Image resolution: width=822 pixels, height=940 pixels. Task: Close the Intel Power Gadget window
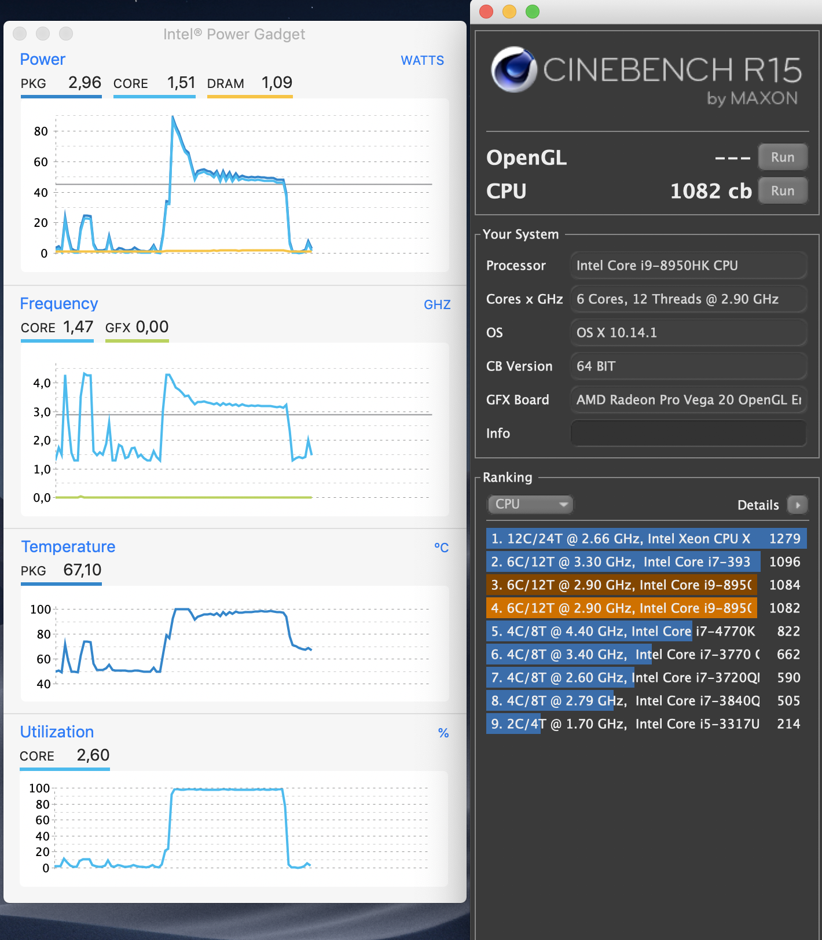pyautogui.click(x=20, y=34)
